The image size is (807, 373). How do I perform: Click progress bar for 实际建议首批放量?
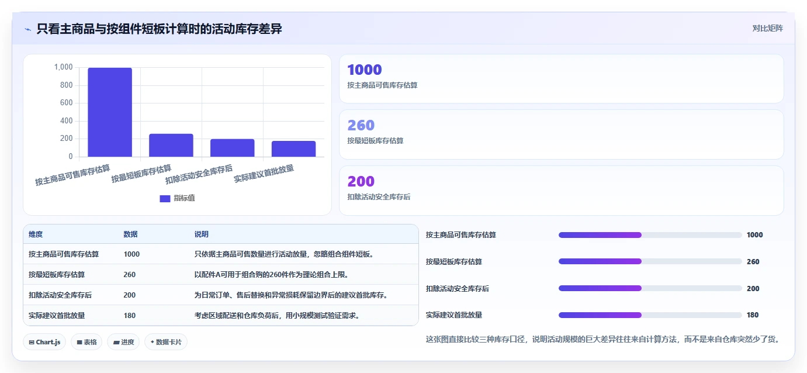tap(650, 315)
